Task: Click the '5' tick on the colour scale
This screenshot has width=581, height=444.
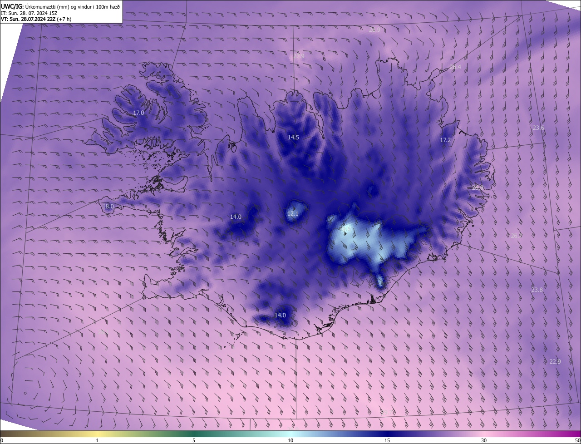Action: [194, 440]
